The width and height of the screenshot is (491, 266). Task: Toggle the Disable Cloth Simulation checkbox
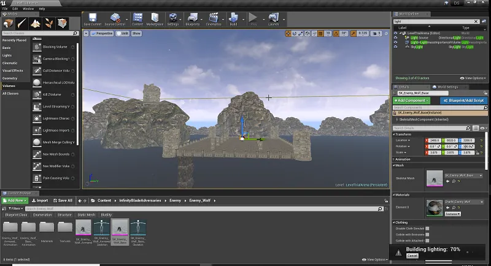click(x=427, y=229)
